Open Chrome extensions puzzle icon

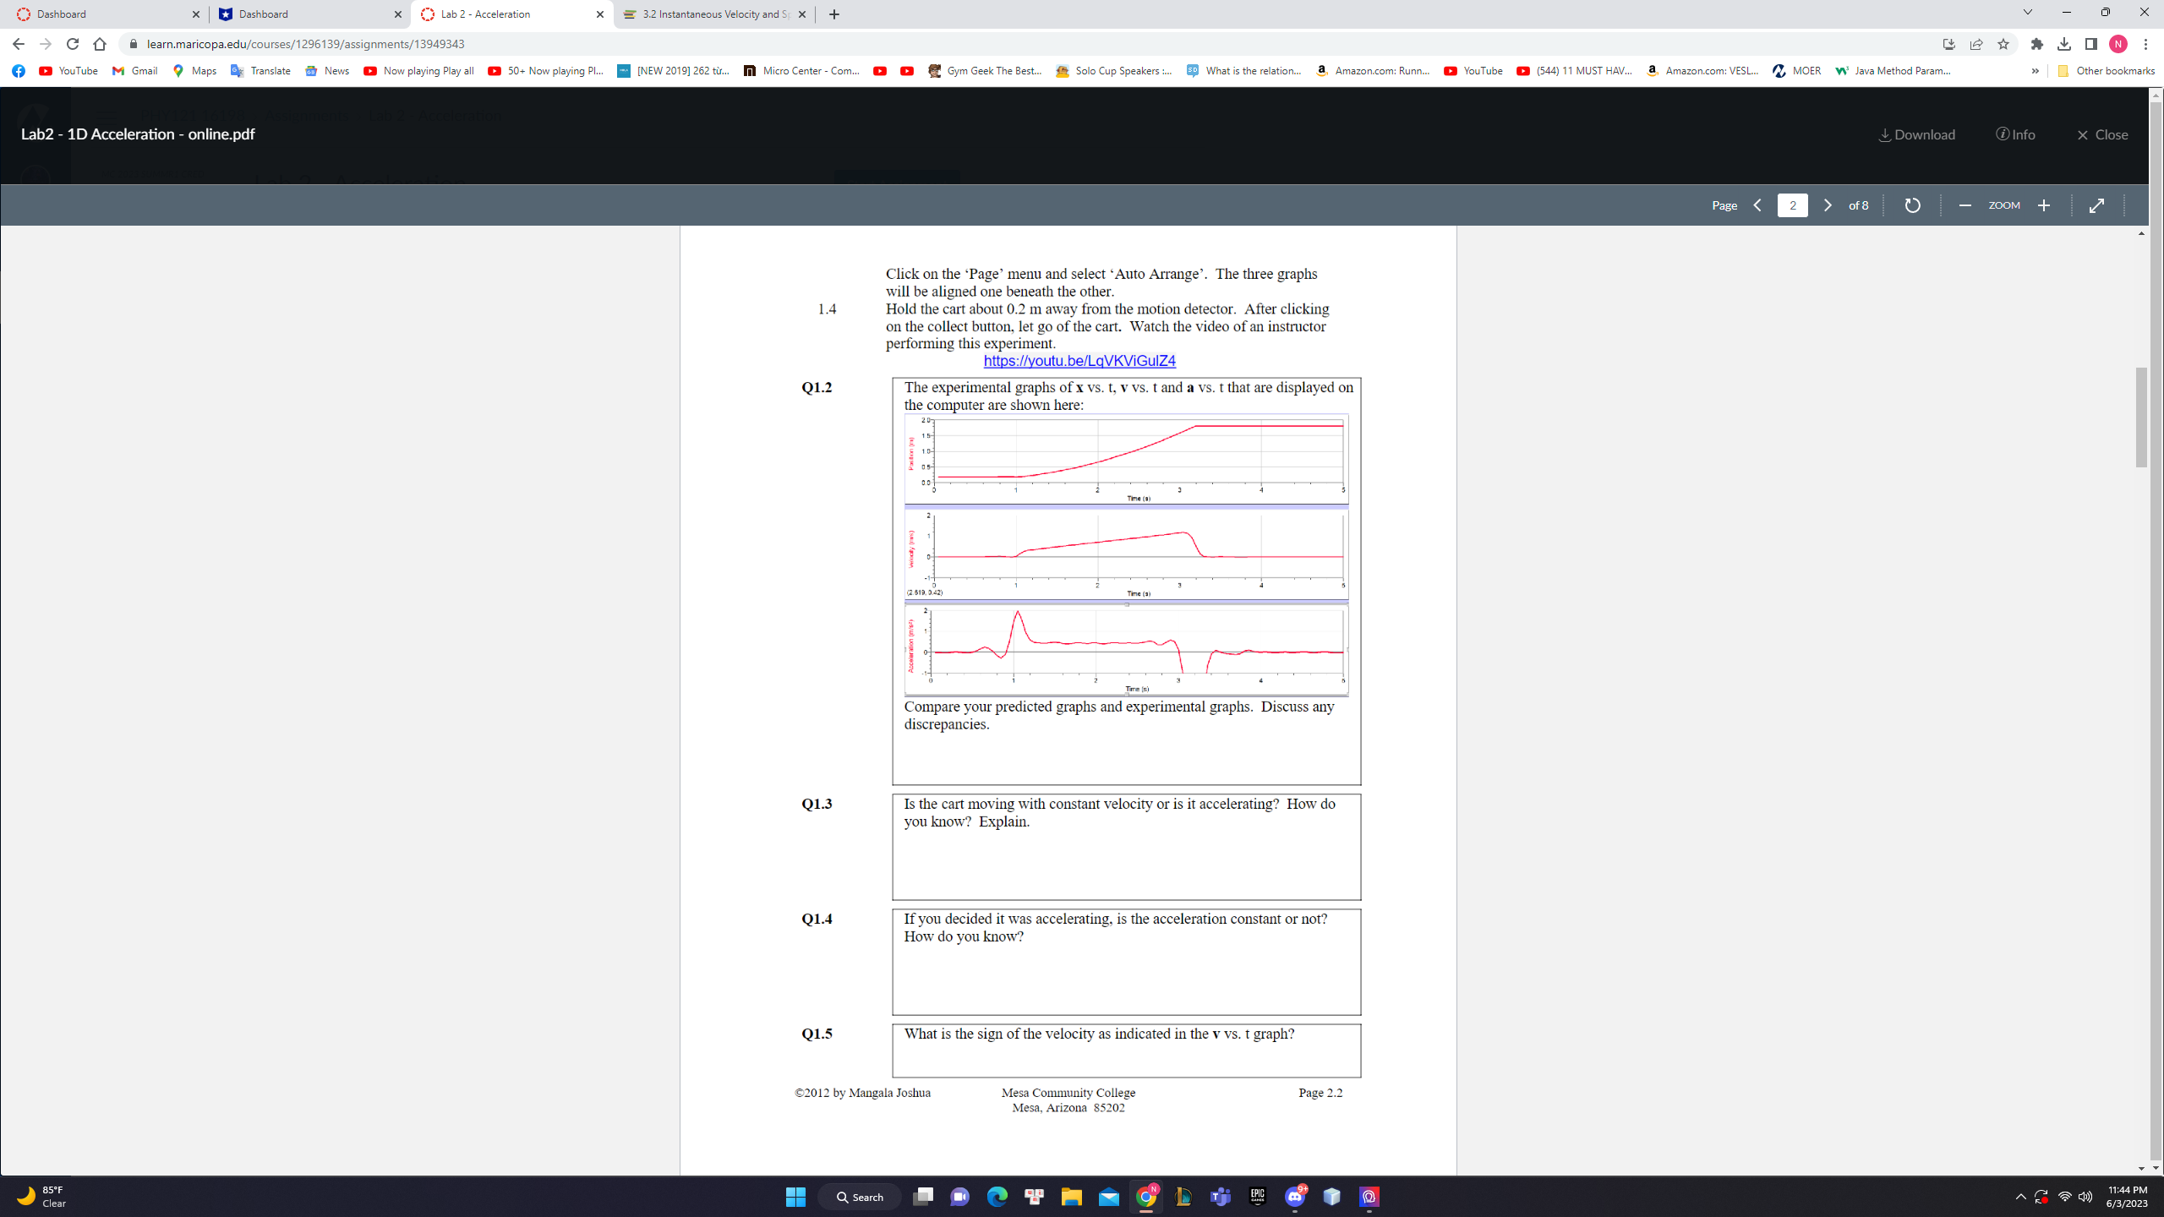click(x=2037, y=44)
